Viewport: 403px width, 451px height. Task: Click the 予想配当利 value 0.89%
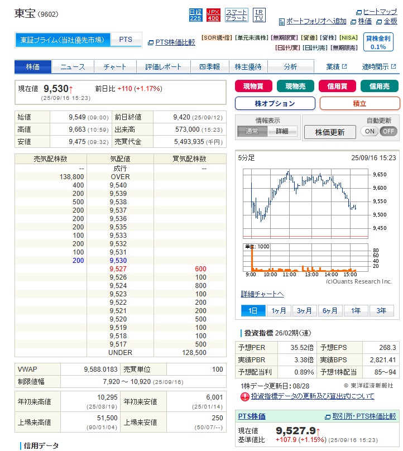(x=304, y=372)
